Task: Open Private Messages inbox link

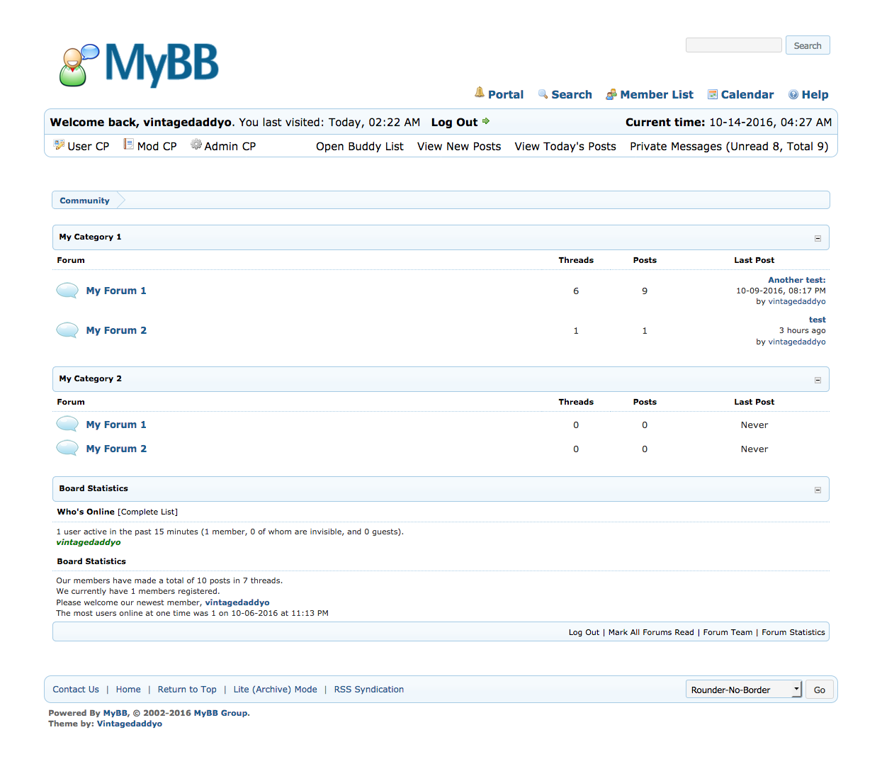Action: click(728, 146)
